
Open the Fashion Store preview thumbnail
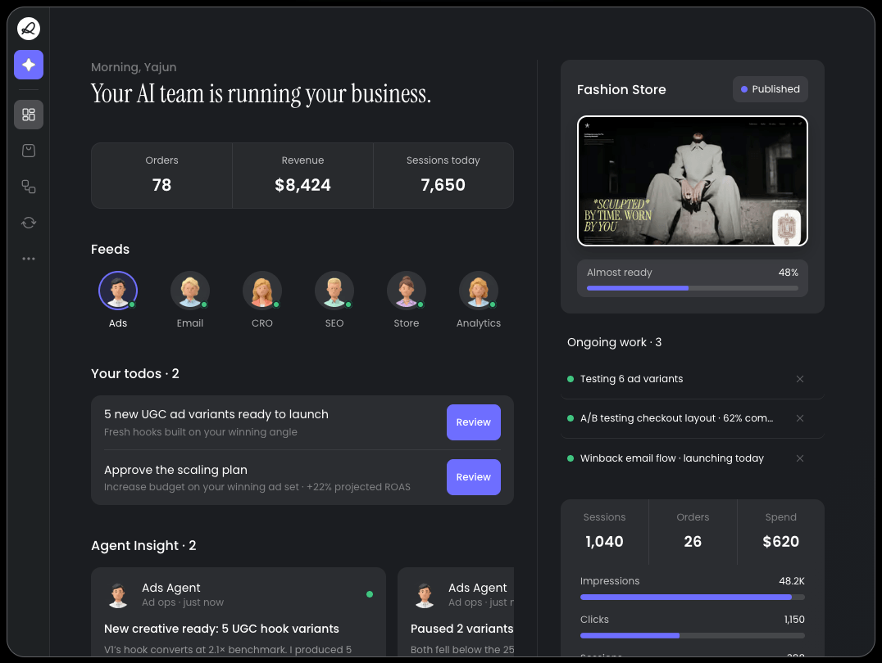693,181
